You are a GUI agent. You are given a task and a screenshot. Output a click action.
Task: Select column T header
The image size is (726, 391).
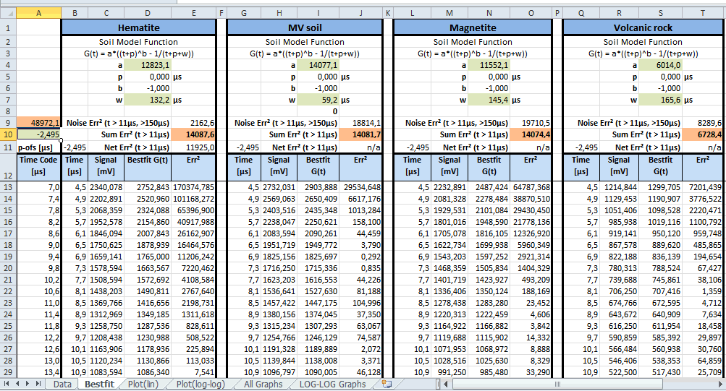pyautogui.click(x=702, y=14)
